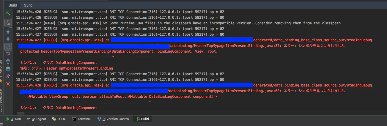
Task: Jump to previous item with up arrow
Action: 8,32
